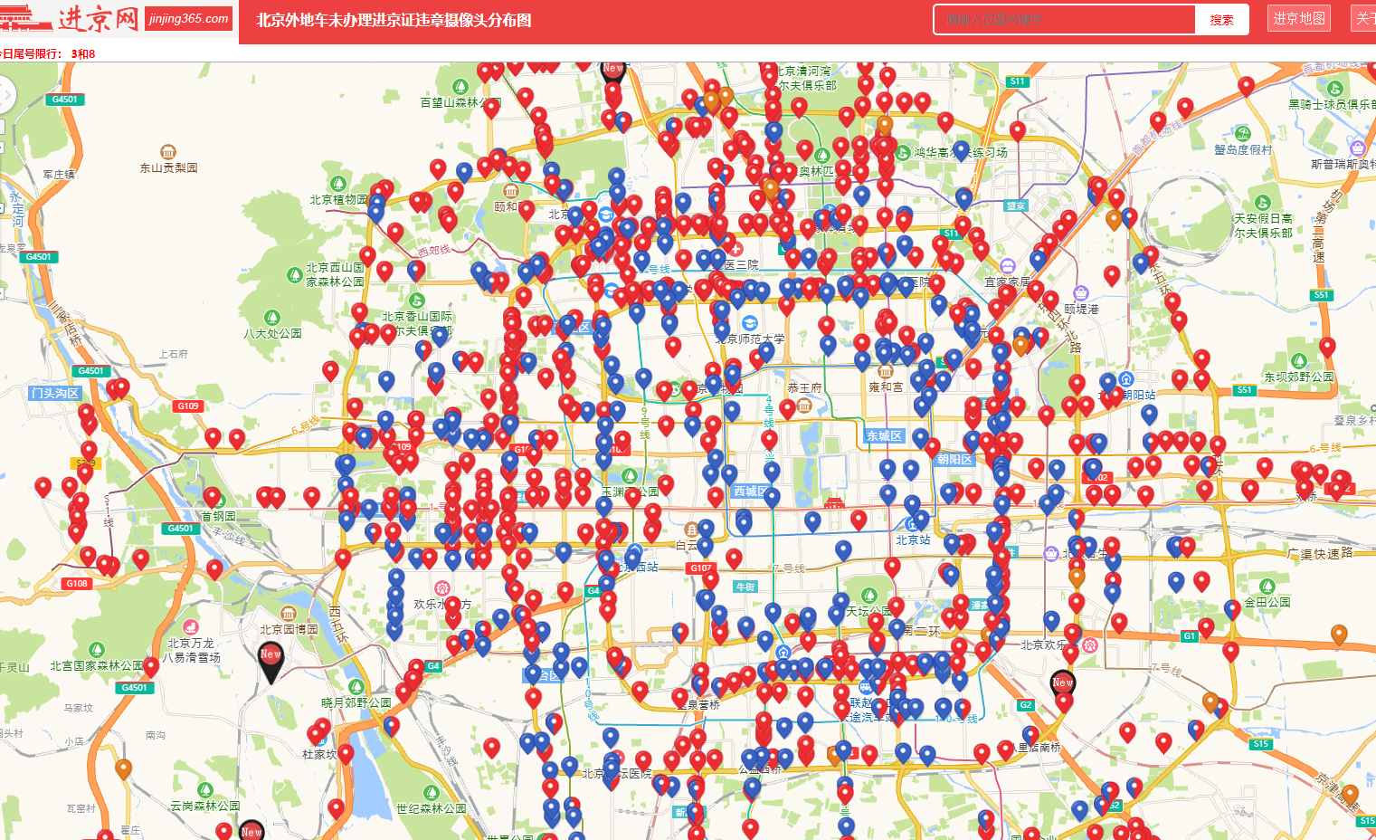This screenshot has width=1376, height=840.
Task: Click red marker beside 北宫国家森林公园 label
Action: 151,665
